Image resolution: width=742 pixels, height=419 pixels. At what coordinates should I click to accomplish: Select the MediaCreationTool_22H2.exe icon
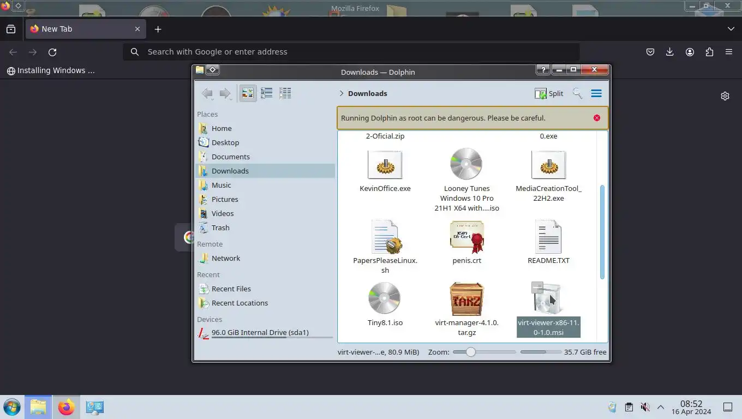point(548,165)
